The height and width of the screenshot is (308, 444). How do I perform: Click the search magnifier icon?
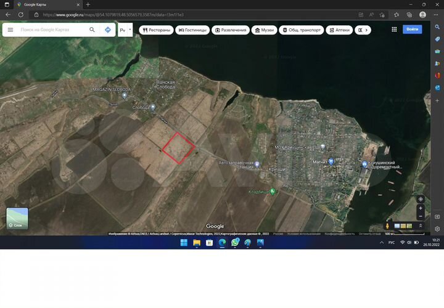point(92,30)
